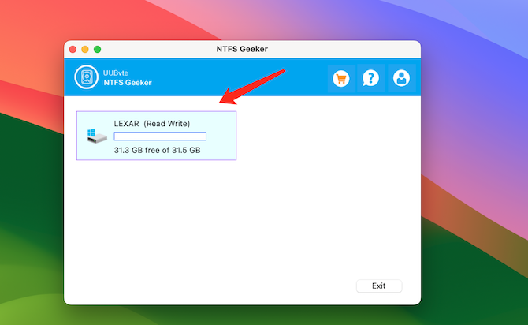Viewport: 528px width, 325px height.
Task: Open the shopping cart purchase icon
Action: pos(341,79)
